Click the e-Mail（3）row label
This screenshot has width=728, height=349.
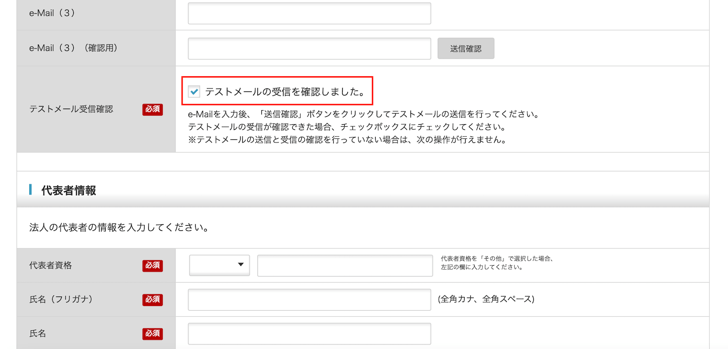pyautogui.click(x=53, y=14)
